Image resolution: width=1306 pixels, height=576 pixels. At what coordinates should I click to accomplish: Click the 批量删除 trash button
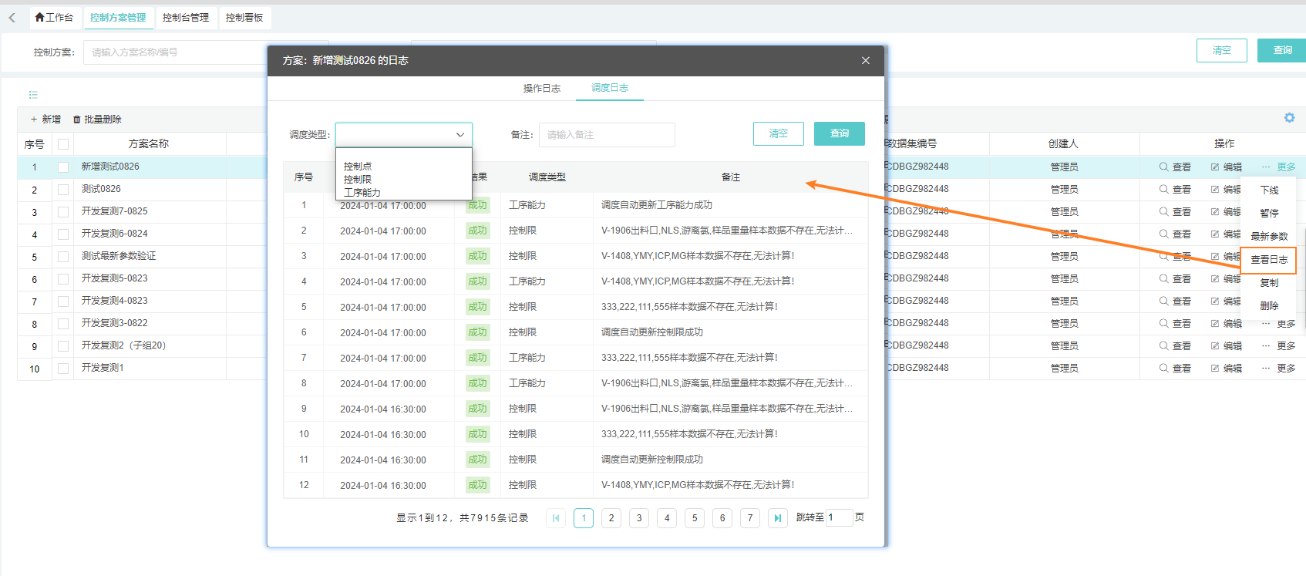(x=97, y=120)
